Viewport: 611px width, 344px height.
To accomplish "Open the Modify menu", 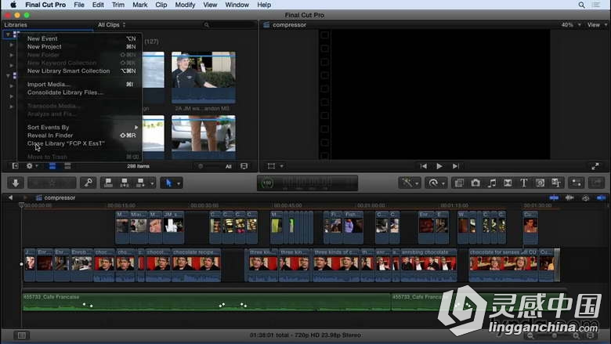I will point(185,5).
